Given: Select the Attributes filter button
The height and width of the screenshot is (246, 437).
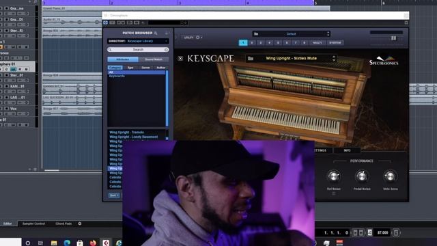Looking at the screenshot, I should point(123,59).
